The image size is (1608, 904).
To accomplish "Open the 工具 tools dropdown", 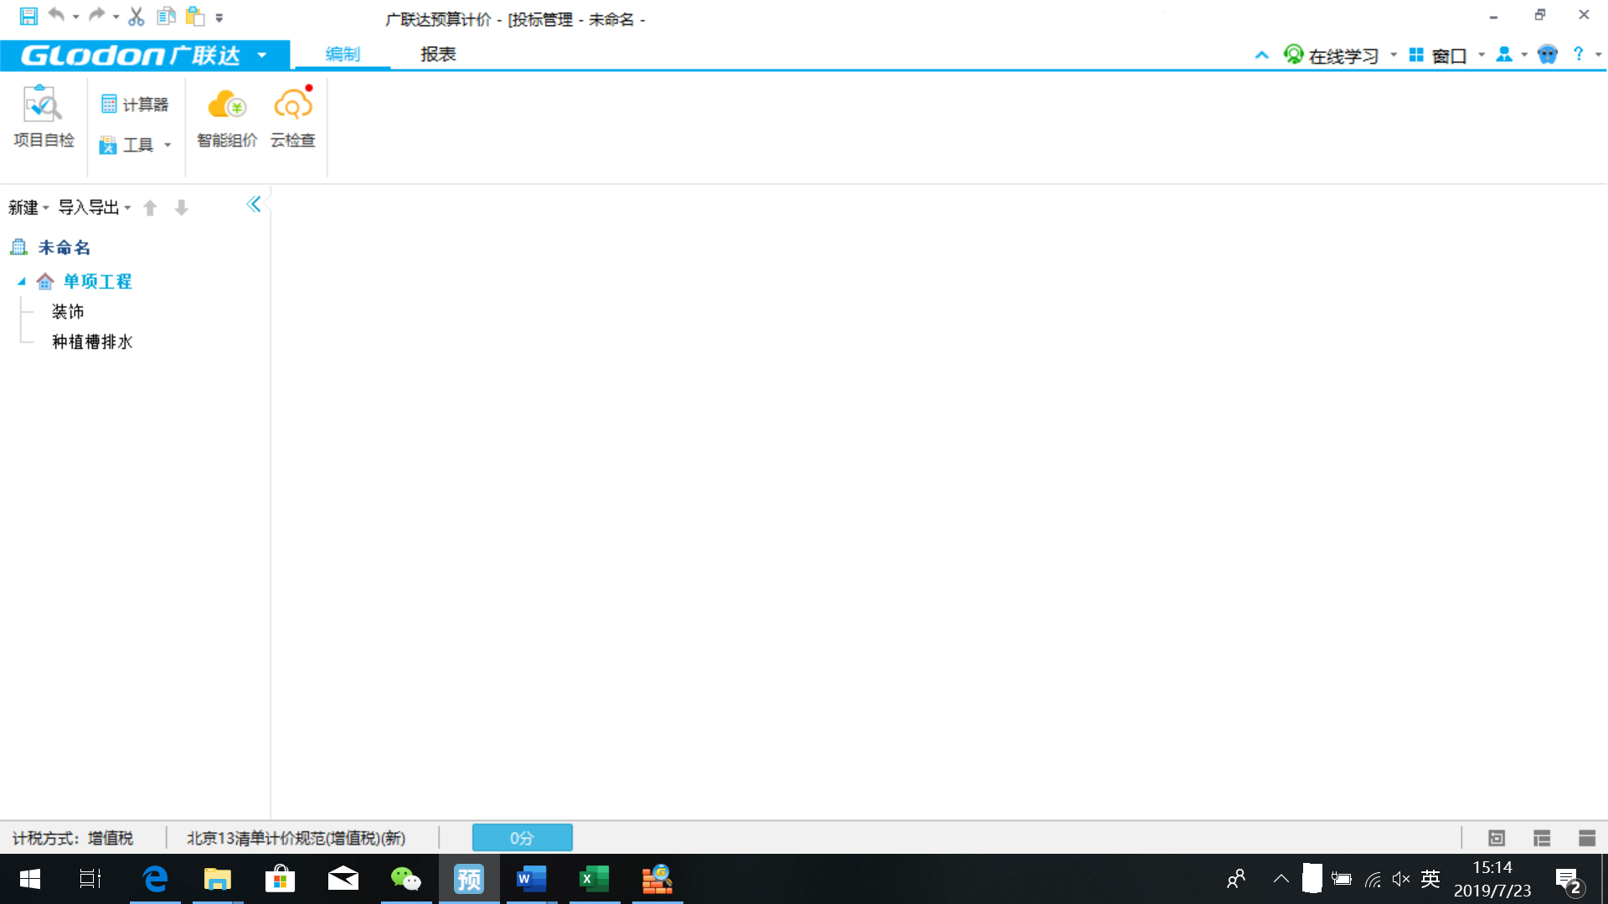I will pos(135,145).
